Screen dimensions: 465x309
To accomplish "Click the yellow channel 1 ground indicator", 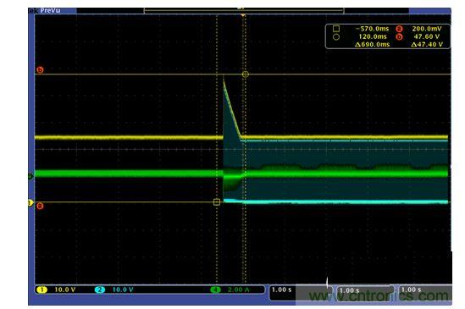I will [x=30, y=202].
